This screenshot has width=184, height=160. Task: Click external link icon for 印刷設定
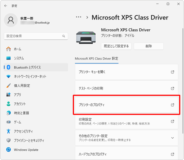tap(173, 121)
